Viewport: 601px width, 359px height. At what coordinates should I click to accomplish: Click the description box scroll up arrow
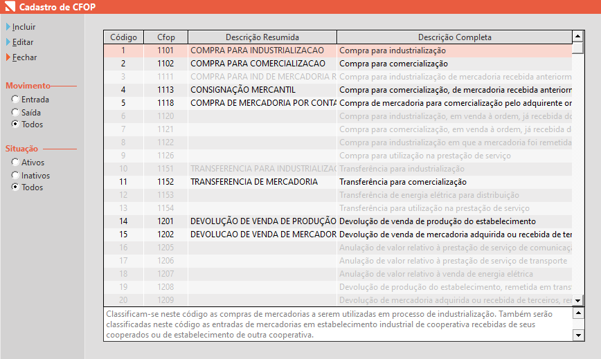click(578, 313)
